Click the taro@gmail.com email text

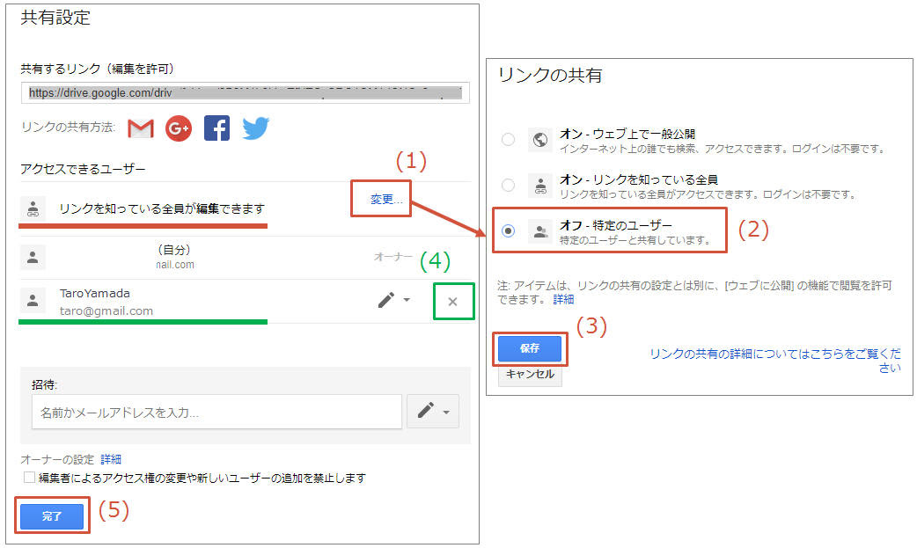[x=106, y=311]
